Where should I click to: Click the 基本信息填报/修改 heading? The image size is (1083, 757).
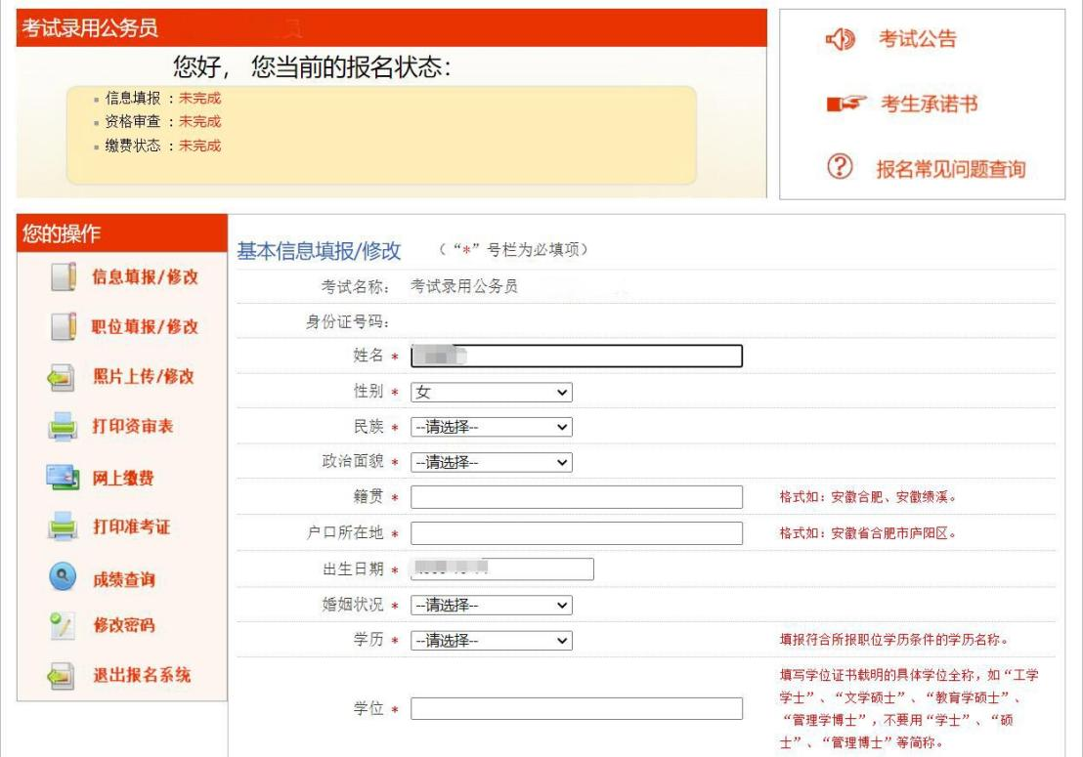(x=319, y=250)
